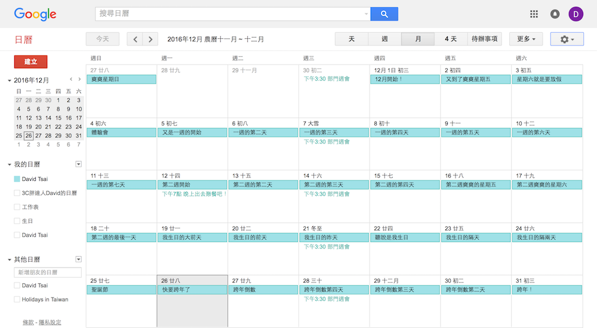Open the 隱私設定 link
Viewport: 597px width, 328px height.
coord(50,322)
